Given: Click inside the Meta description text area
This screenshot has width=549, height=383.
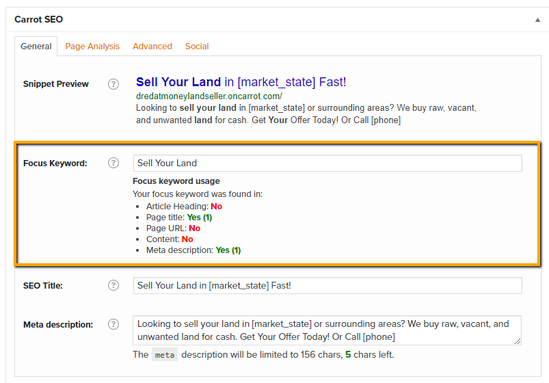Looking at the screenshot, I should [x=327, y=330].
